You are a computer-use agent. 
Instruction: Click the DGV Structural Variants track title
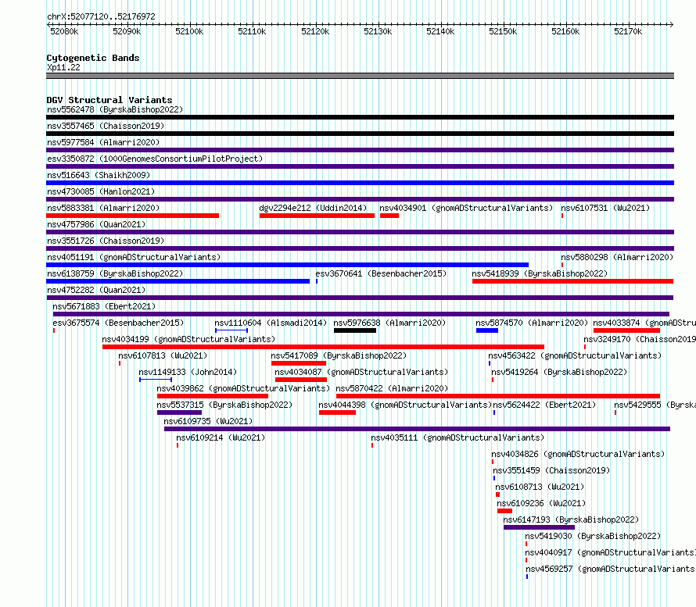pyautogui.click(x=109, y=100)
